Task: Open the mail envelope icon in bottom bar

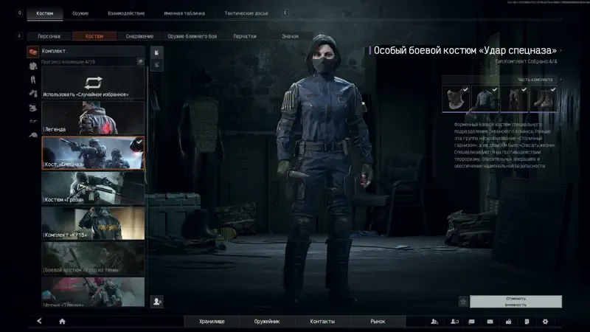Action: pos(490,322)
